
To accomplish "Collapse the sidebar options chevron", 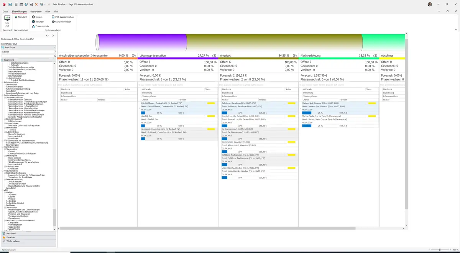I will click(x=47, y=35).
